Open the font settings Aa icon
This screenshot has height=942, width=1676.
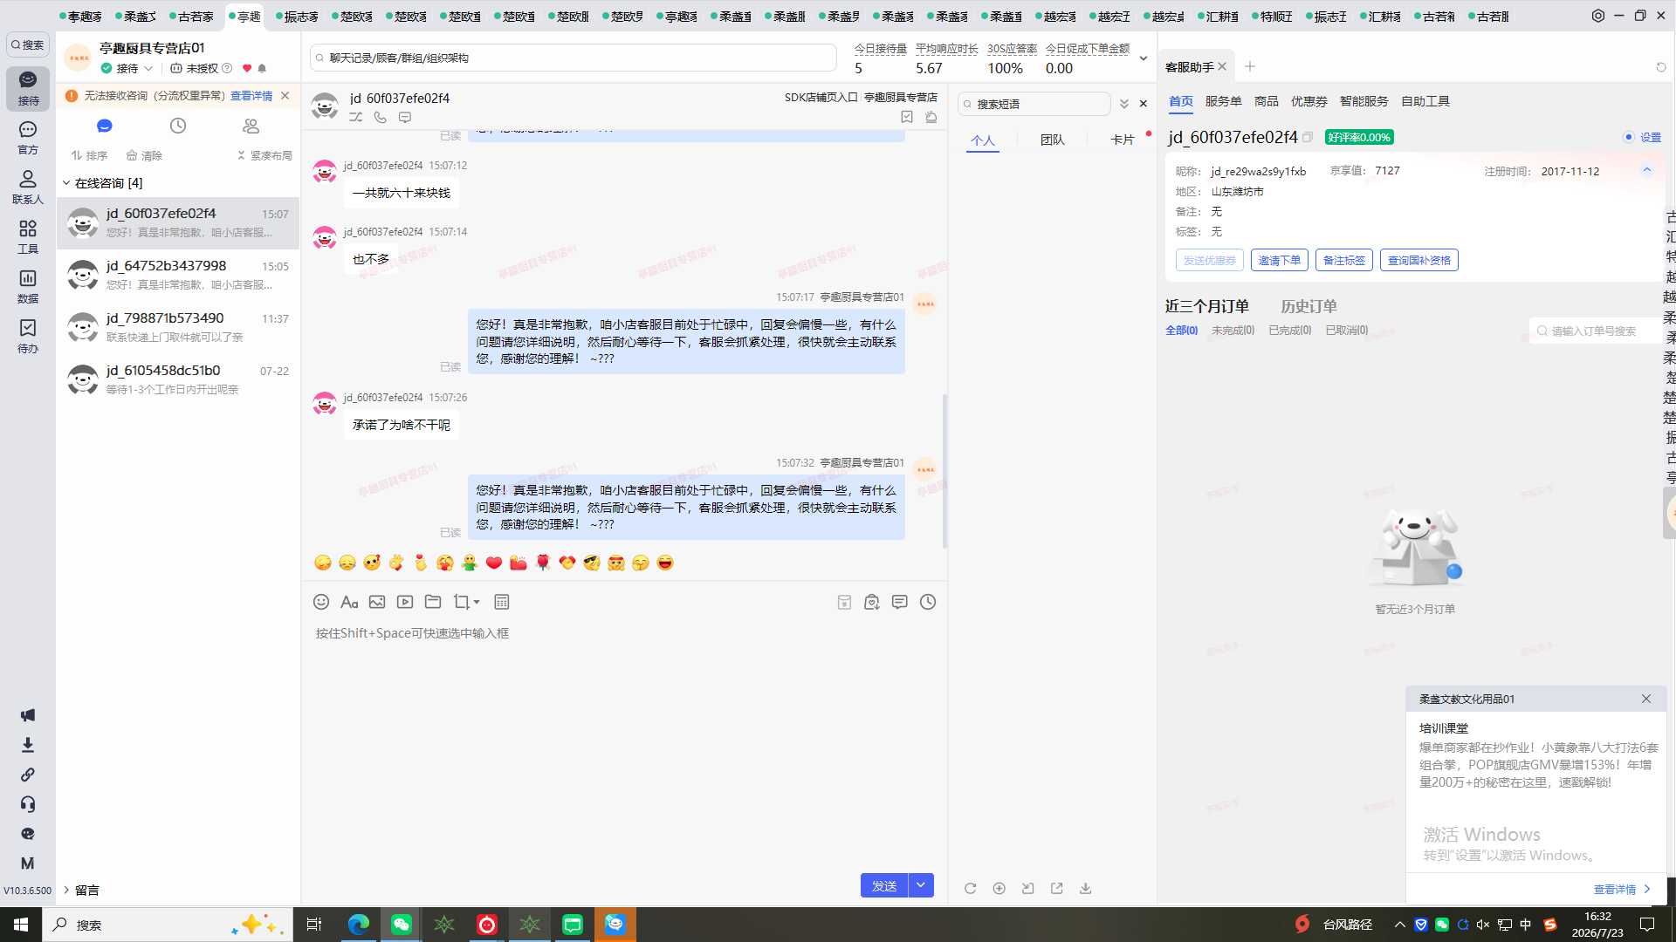pyautogui.click(x=349, y=602)
